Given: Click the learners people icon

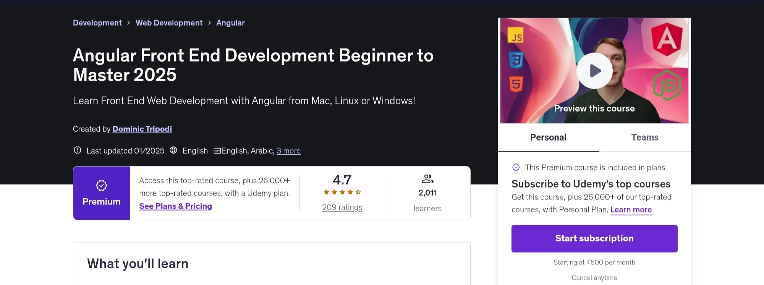Looking at the screenshot, I should (x=427, y=178).
